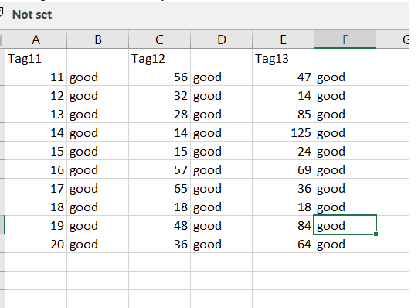The width and height of the screenshot is (418, 308).
Task: Select the cell with value 84
Action: 283,225
